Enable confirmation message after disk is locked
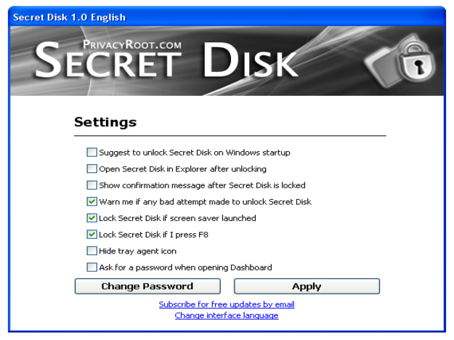The image size is (454, 340). [92, 185]
